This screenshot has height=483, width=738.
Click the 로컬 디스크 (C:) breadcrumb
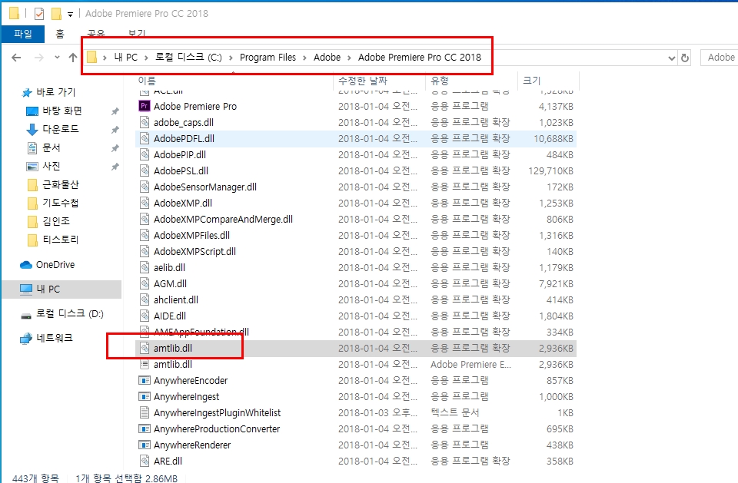(188, 58)
